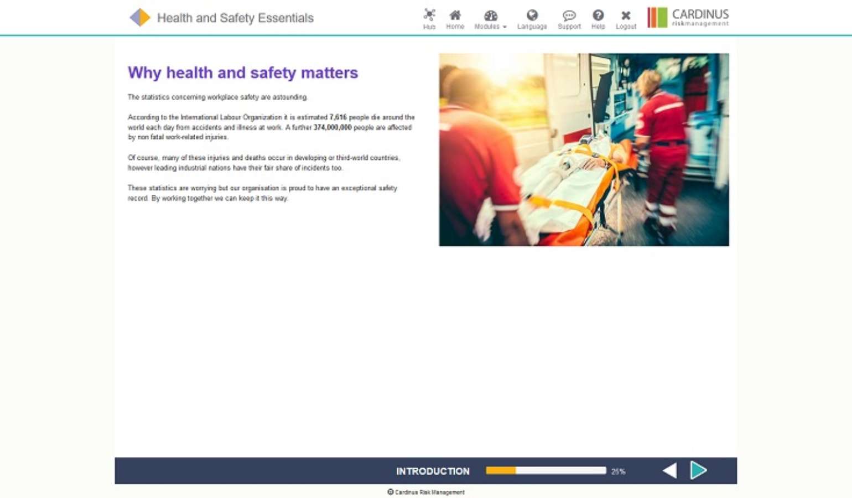Click the INTRODUCTION label on the bottom bar

tap(433, 471)
